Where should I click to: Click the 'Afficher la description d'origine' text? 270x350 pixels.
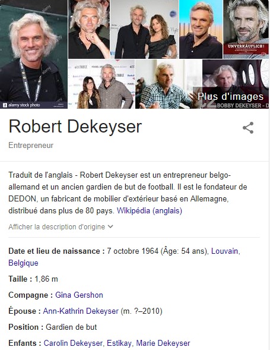pos(56,227)
